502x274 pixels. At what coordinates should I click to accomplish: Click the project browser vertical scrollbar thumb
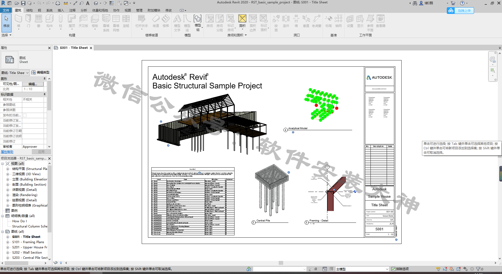[49, 199]
